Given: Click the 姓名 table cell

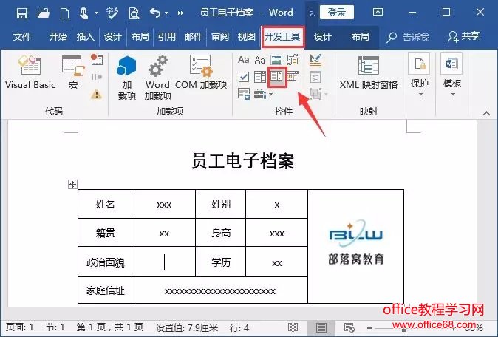Looking at the screenshot, I should (105, 204).
